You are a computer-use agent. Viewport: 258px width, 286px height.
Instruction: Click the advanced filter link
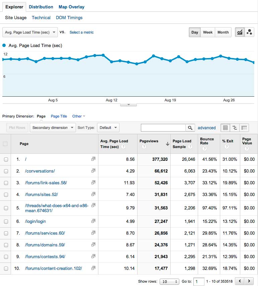coord(206,128)
